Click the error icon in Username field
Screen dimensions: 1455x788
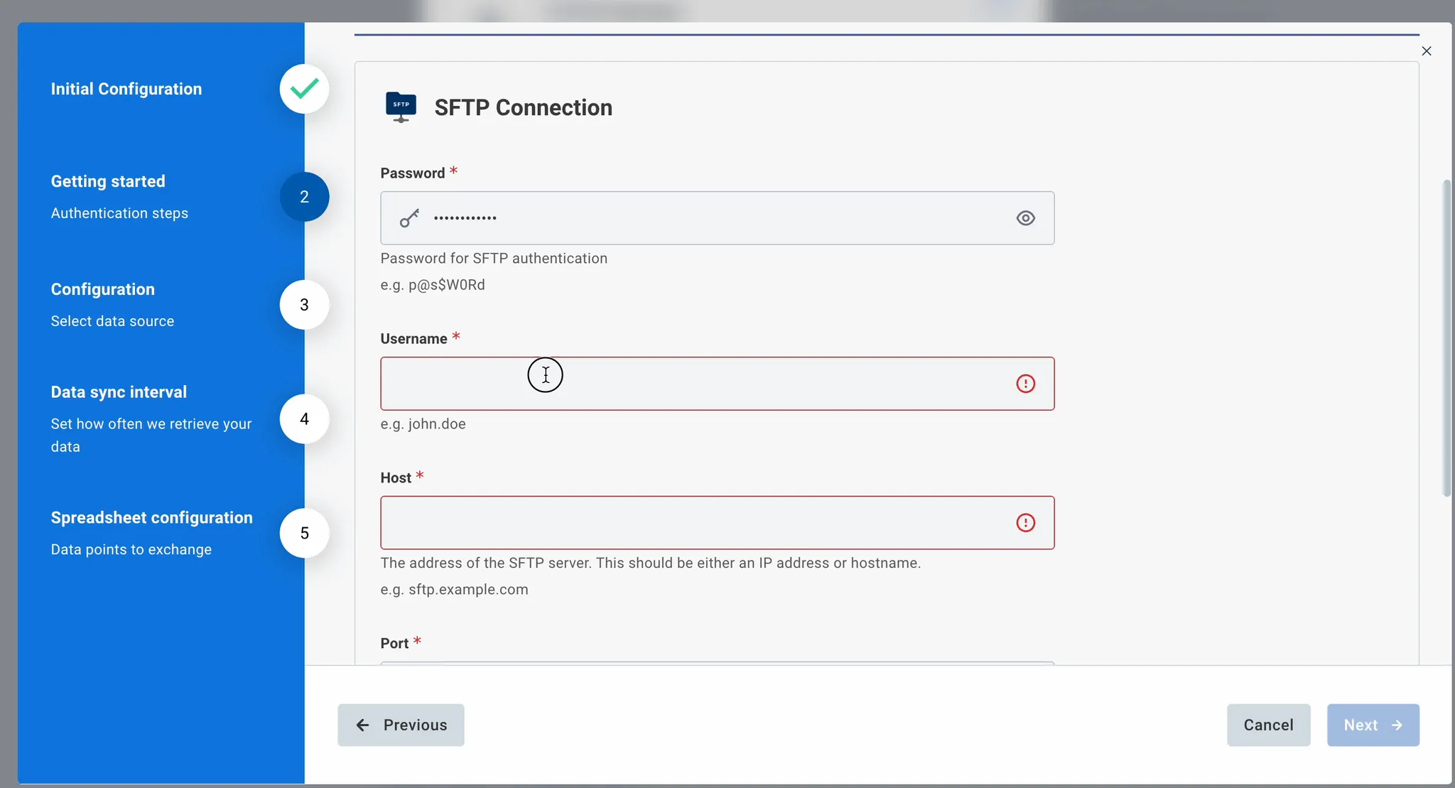point(1025,384)
